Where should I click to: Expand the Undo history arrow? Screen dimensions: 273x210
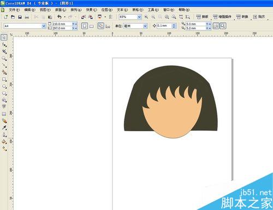coord(64,17)
